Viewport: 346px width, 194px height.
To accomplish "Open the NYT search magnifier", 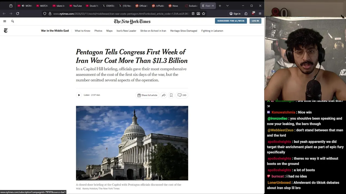I will [x=12, y=21].
